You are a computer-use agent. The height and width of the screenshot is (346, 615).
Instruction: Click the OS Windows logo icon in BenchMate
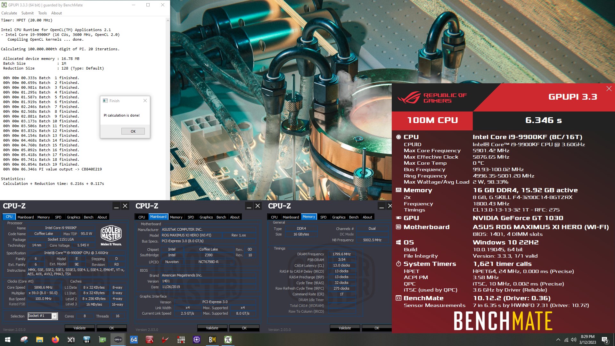(398, 243)
